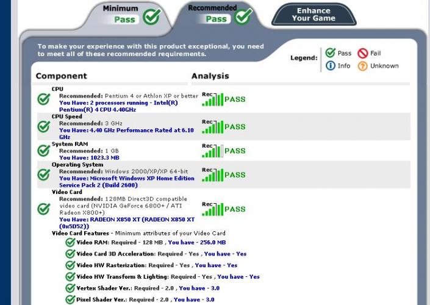This screenshot has height=305, width=430.
Task: Click 'You have - Yes' for HW Rasterization
Action: pyautogui.click(x=216, y=265)
